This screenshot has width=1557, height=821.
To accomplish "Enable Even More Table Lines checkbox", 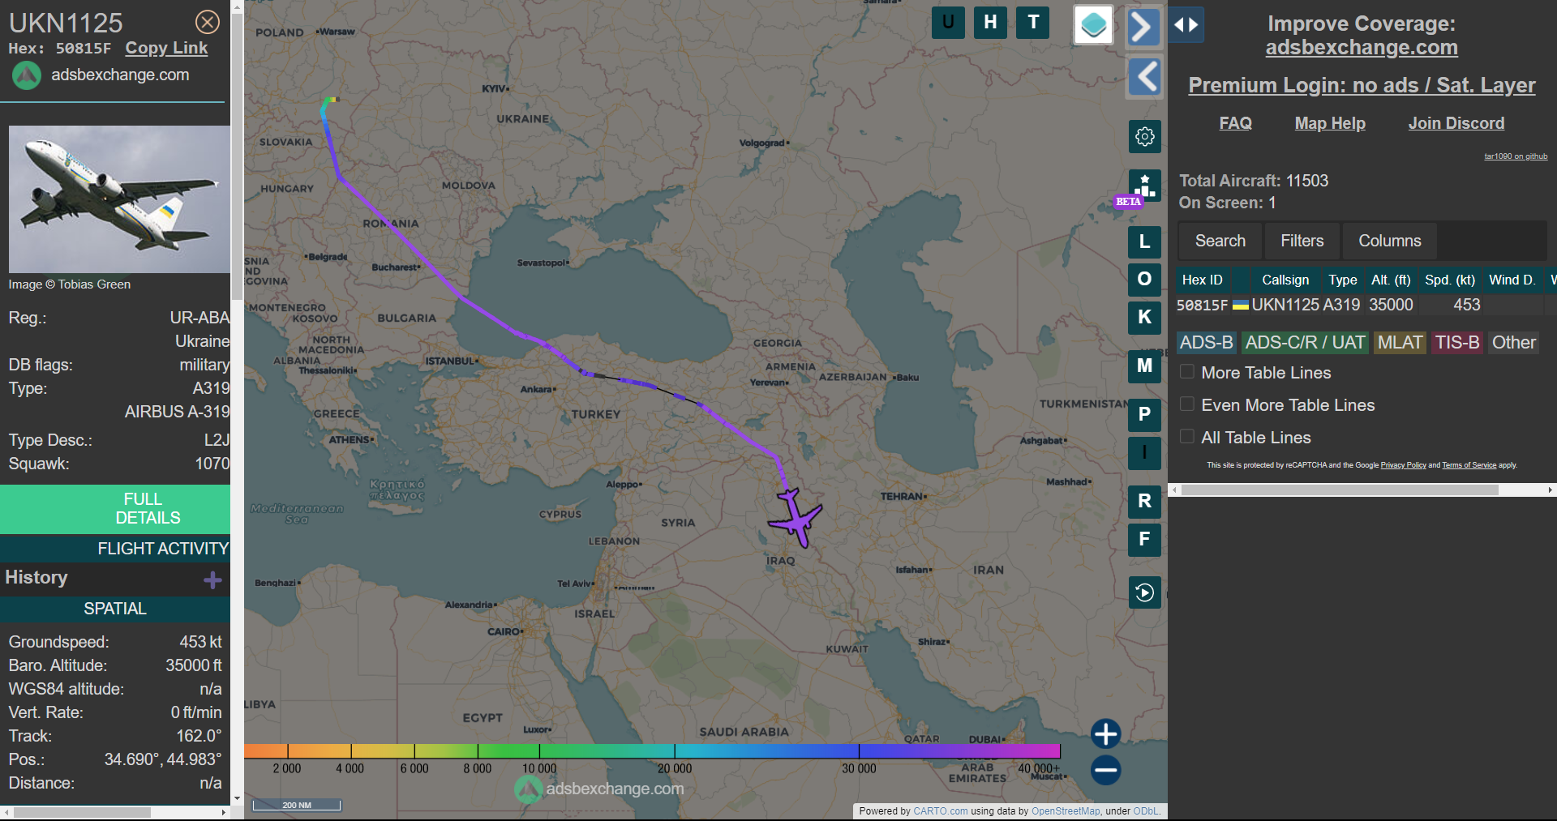I will (1187, 404).
